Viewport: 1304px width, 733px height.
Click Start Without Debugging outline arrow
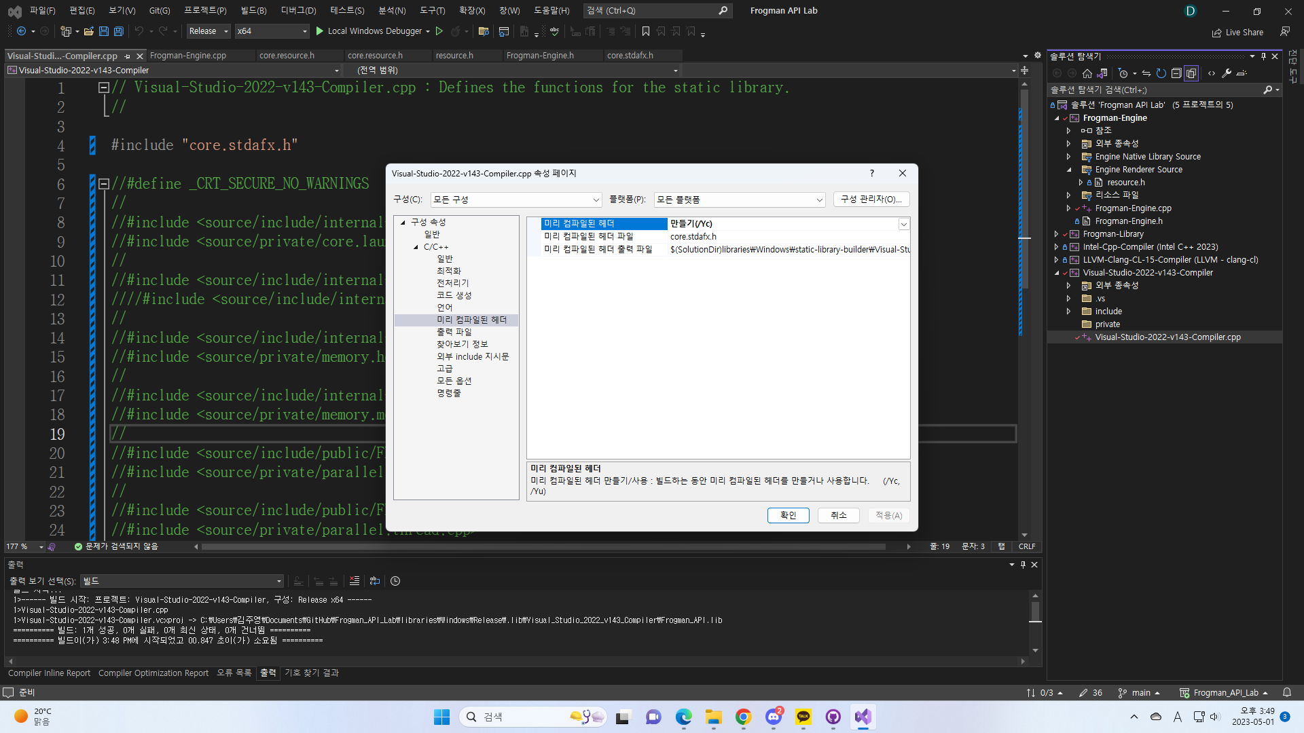(439, 31)
